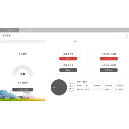Click the dark OFF legend marker

point(70,88)
